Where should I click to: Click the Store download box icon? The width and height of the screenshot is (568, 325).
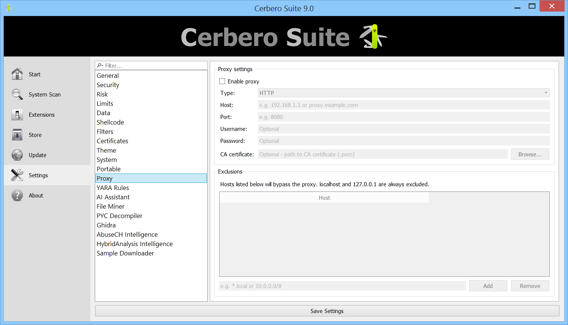tap(17, 135)
